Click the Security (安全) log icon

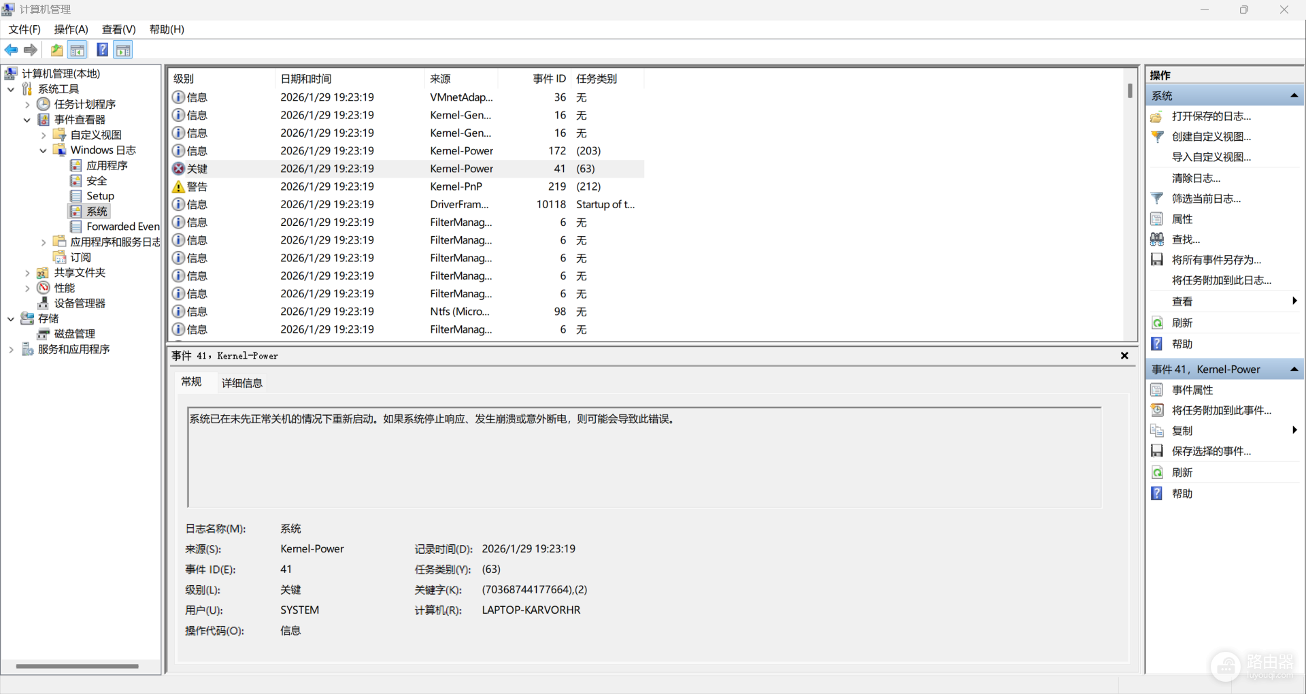[x=76, y=181]
